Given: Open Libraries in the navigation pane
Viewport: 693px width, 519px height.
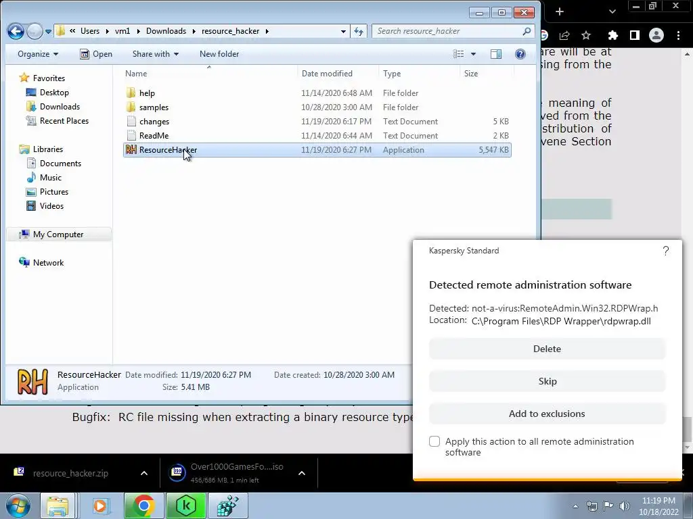Looking at the screenshot, I should click(41, 149).
